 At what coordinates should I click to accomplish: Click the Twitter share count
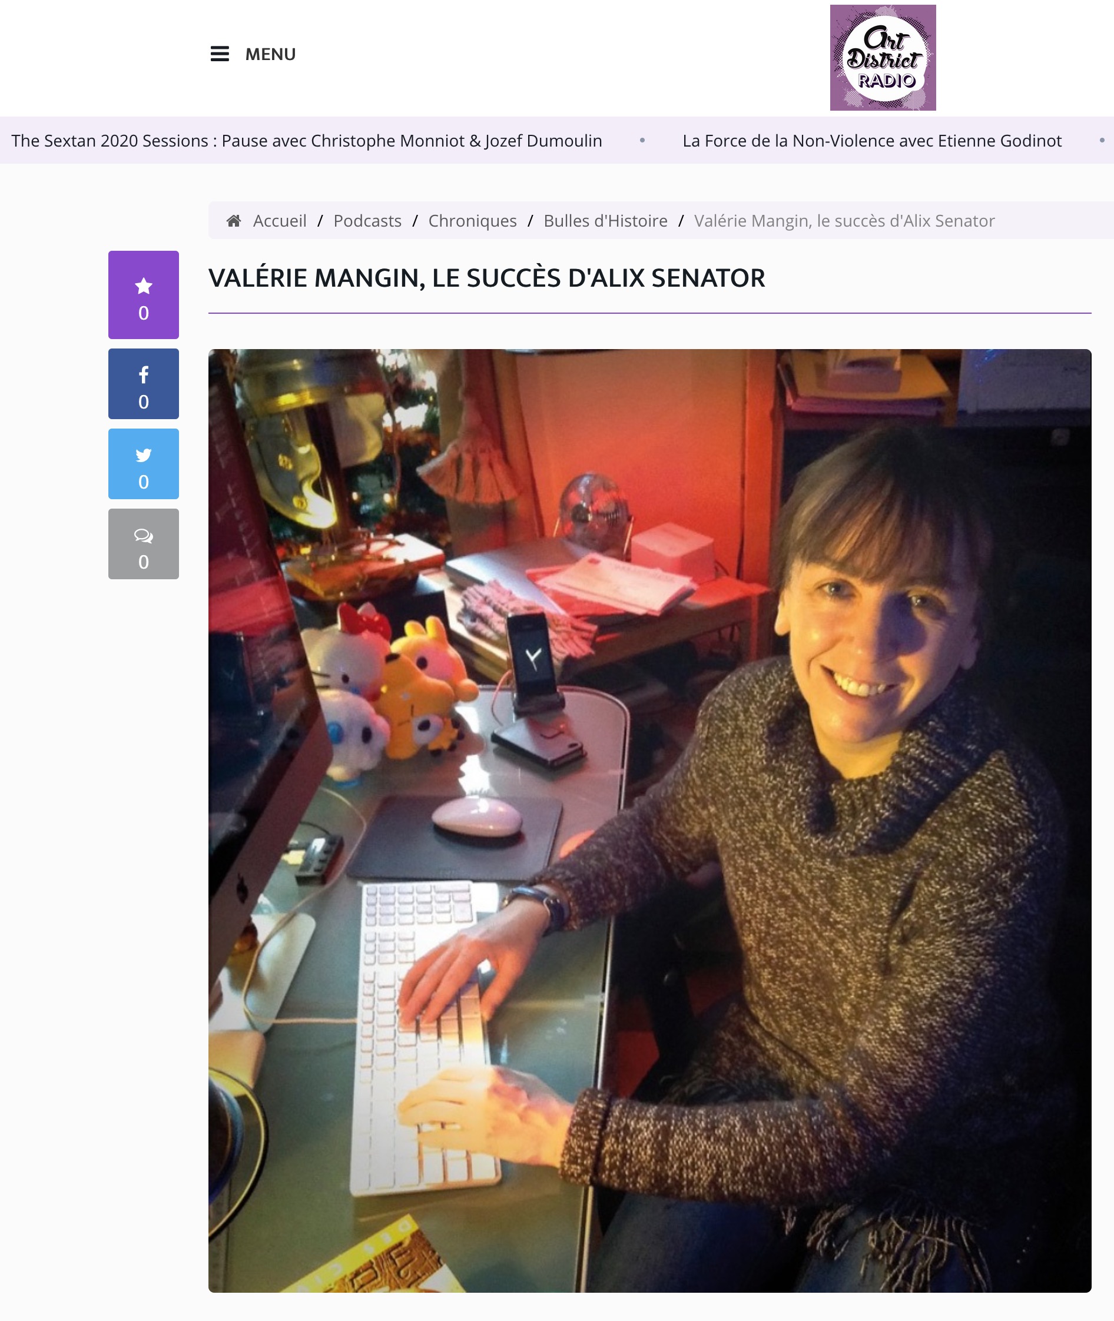click(x=143, y=483)
